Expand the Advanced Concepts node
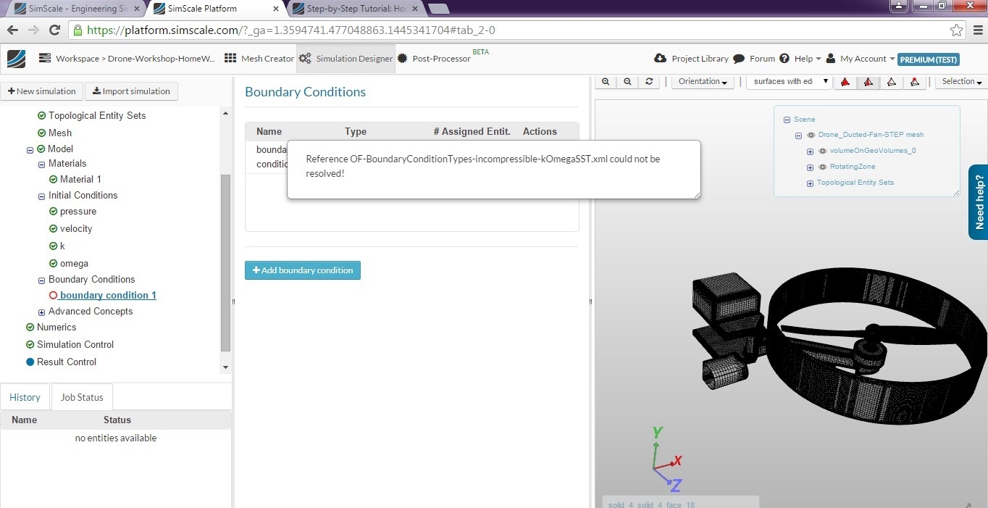This screenshot has width=988, height=508. pos(41,312)
